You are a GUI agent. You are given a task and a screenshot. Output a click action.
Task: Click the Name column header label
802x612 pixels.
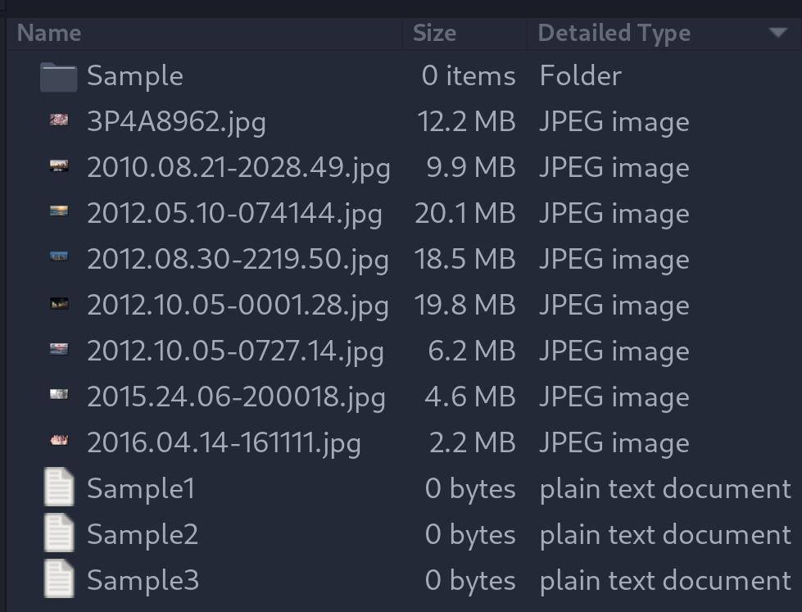coord(49,33)
